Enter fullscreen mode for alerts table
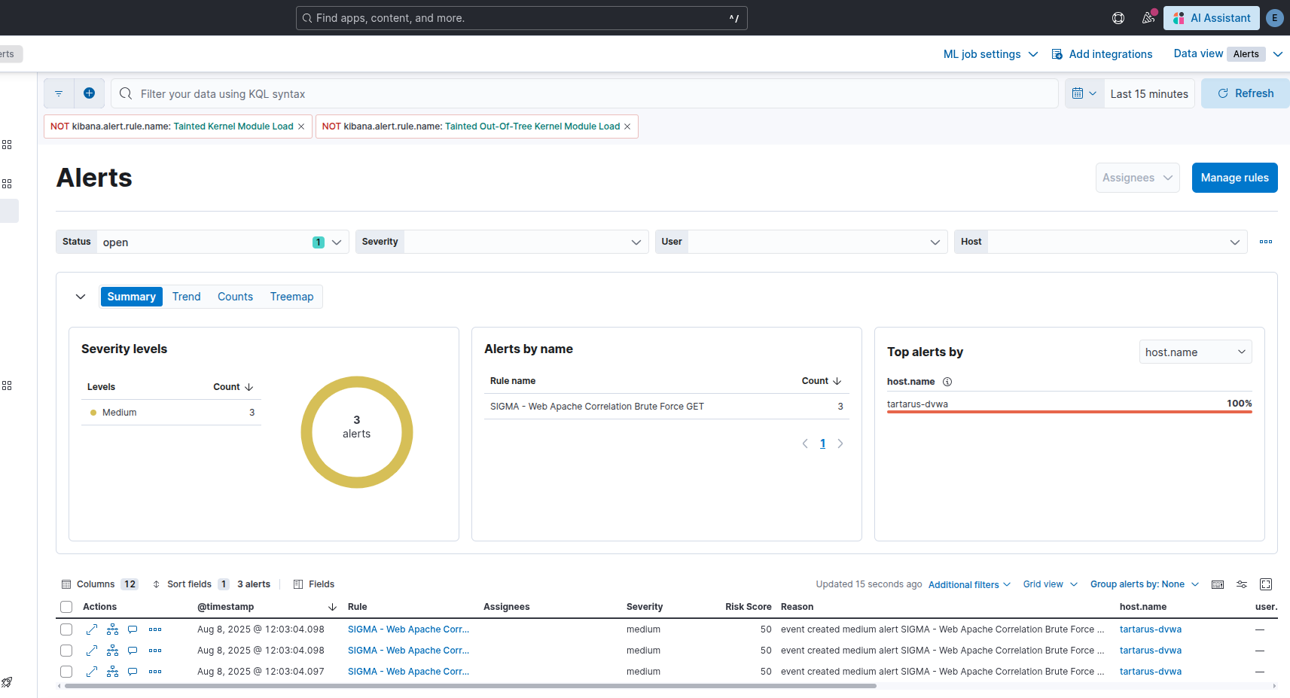 tap(1266, 584)
